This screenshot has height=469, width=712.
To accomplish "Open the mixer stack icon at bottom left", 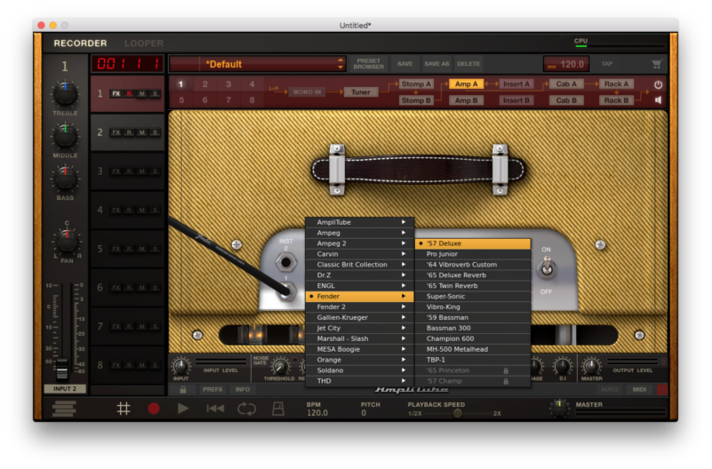I will [64, 409].
